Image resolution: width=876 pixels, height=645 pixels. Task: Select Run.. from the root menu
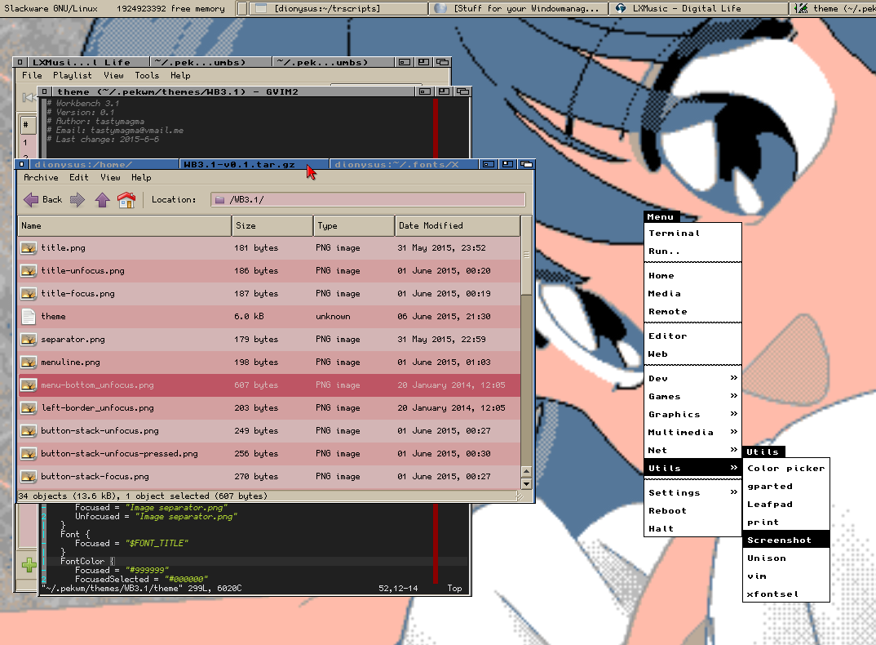click(x=692, y=251)
